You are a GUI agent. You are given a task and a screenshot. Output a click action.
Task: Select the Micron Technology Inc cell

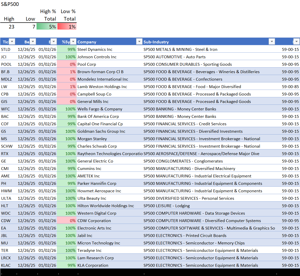tap(110, 243)
